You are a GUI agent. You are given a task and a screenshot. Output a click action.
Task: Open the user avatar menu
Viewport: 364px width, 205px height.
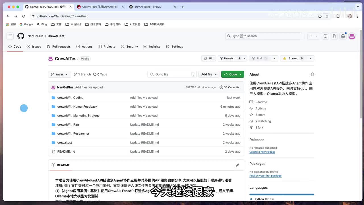(352, 36)
